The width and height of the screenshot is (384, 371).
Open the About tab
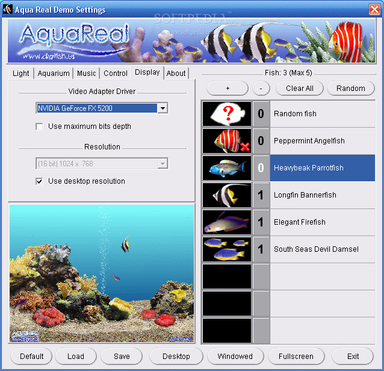pyautogui.click(x=176, y=73)
